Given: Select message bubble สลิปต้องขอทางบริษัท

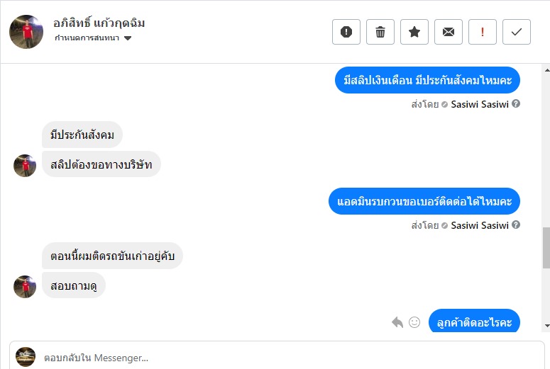Looking at the screenshot, I should [x=101, y=164].
